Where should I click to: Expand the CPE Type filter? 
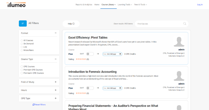click(x=56, y=98)
